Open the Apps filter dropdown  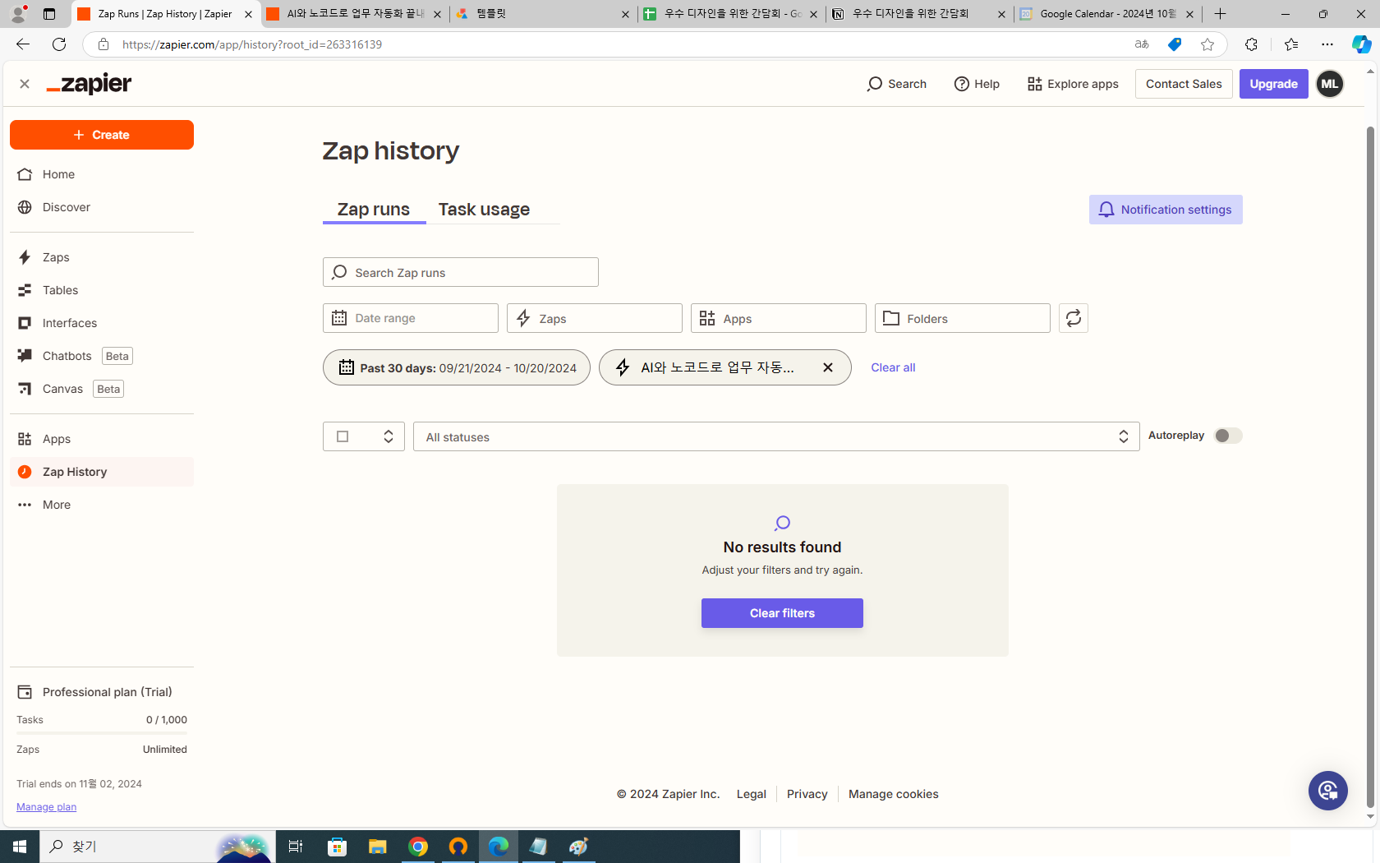779,318
